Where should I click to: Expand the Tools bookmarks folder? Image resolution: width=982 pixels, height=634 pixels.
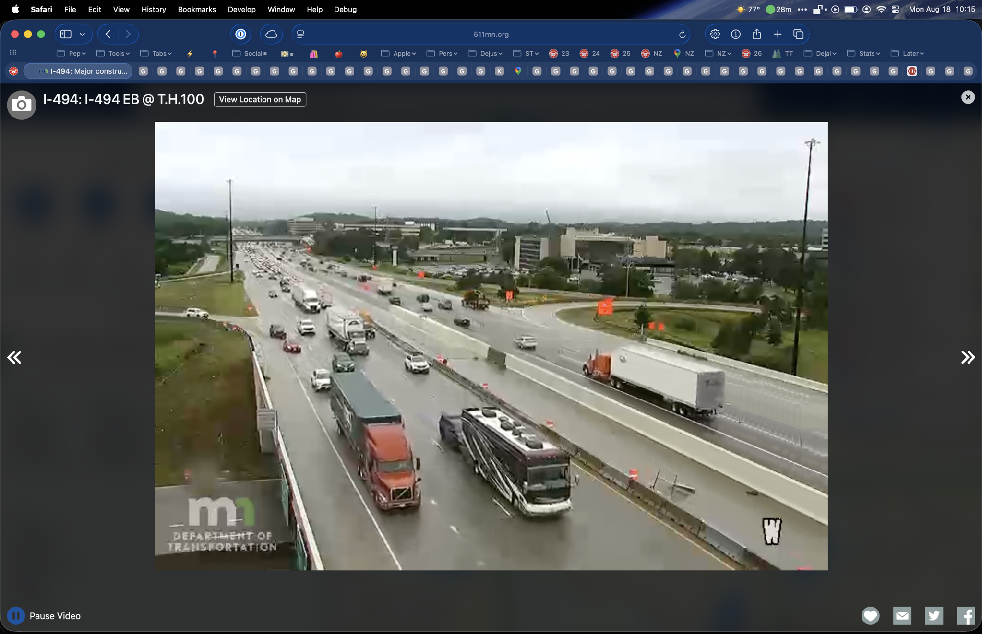point(113,53)
